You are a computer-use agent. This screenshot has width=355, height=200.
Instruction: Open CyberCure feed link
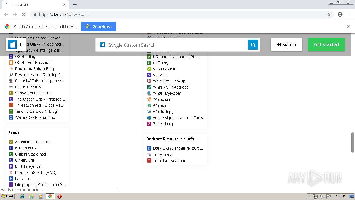(x=24, y=160)
